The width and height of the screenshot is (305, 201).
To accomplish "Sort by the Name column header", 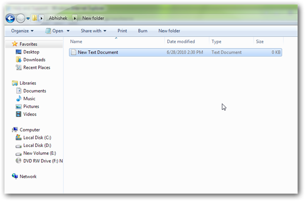I will (76, 42).
